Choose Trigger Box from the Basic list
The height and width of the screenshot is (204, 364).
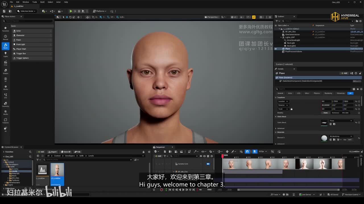coord(32,54)
